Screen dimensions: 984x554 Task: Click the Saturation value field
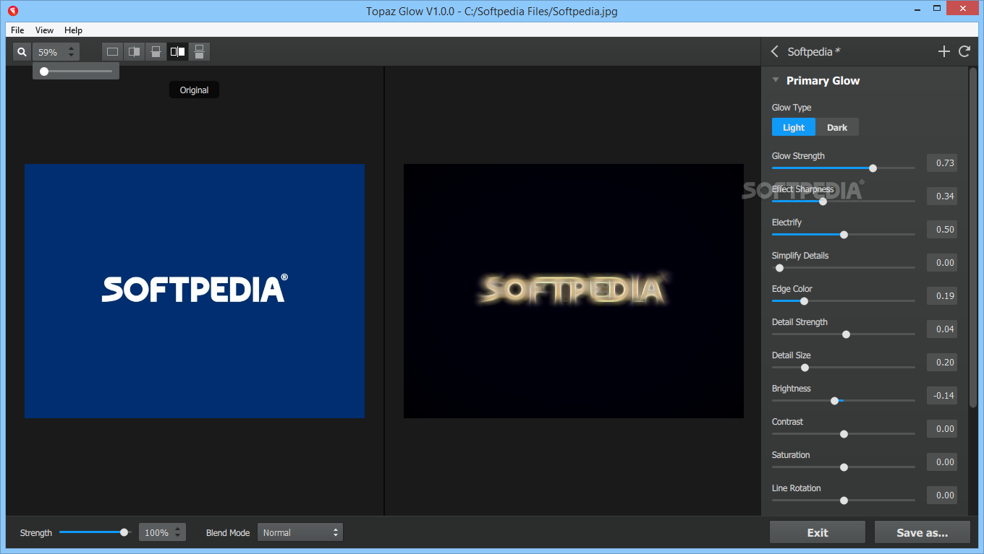click(942, 462)
